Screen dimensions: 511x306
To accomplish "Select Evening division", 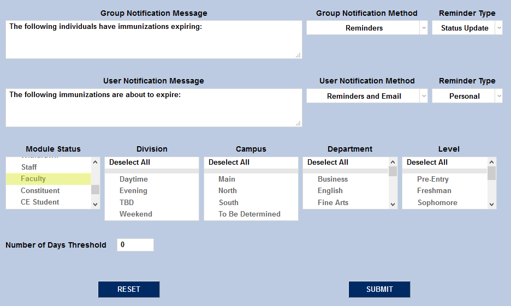I will tap(152, 191).
